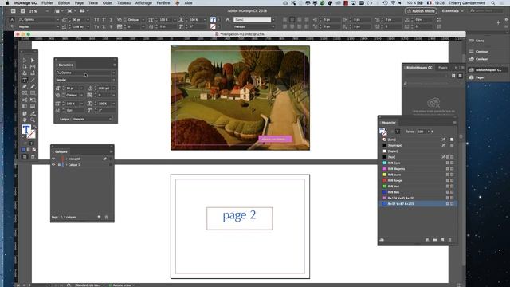Select the Line tool
The image size is (510, 287).
point(33,80)
